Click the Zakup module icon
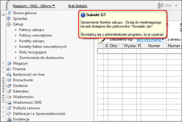Image resolution: width=182 pixels, height=122 pixels. point(9,24)
